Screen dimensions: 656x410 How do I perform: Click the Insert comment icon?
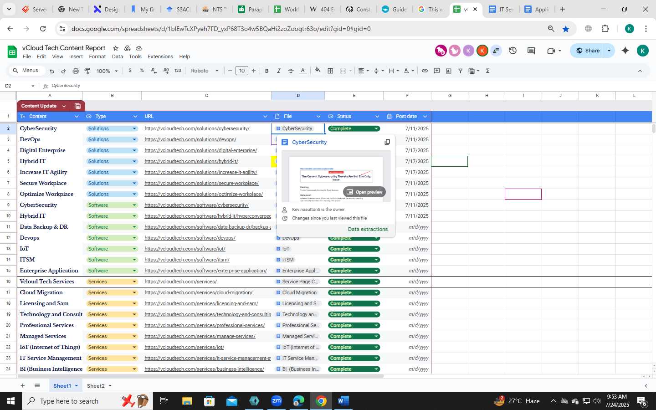point(437,71)
